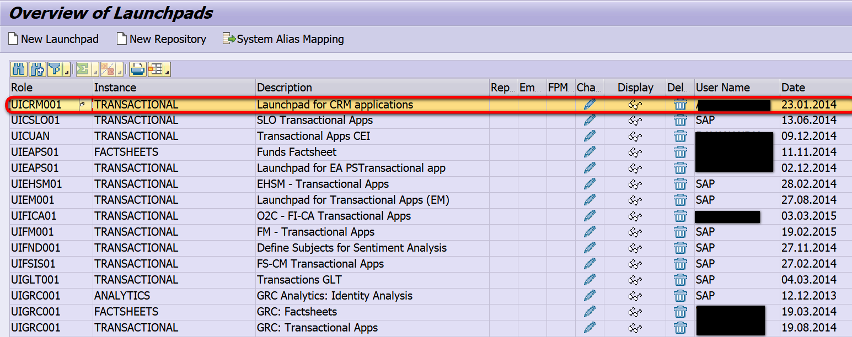This screenshot has width=852, height=337.
Task: Open value help next to UICRM001
Action: coord(83,105)
